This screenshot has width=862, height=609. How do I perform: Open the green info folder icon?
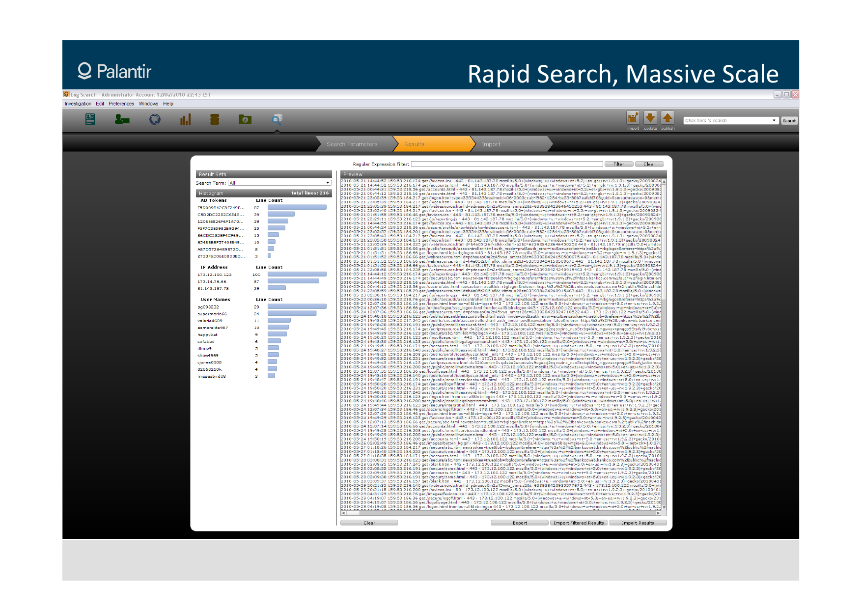(245, 119)
